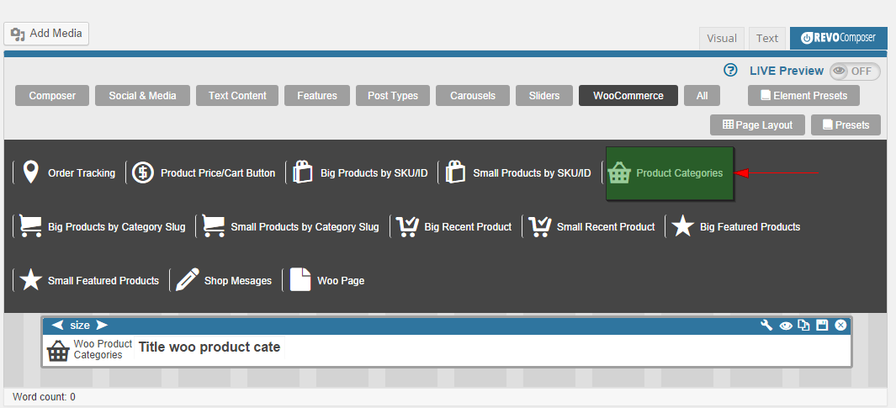Click the Add Media button

tap(46, 34)
